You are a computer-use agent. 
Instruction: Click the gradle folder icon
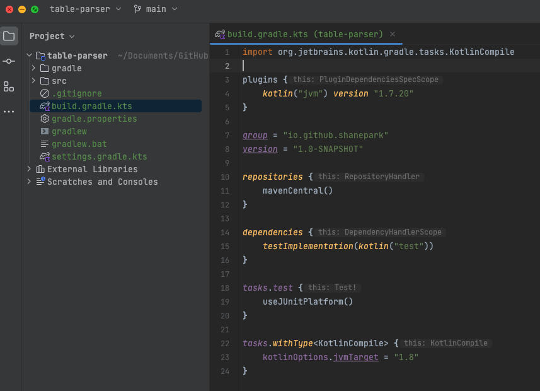45,68
